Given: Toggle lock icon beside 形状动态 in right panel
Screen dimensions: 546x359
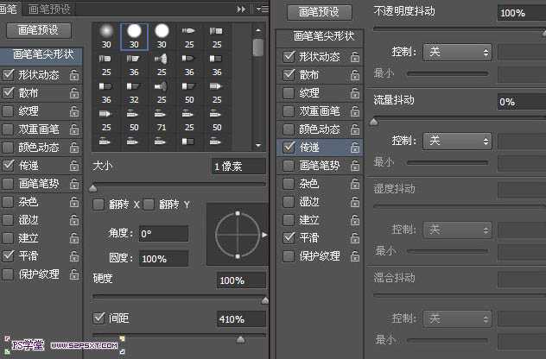Looking at the screenshot, I should click(x=355, y=57).
